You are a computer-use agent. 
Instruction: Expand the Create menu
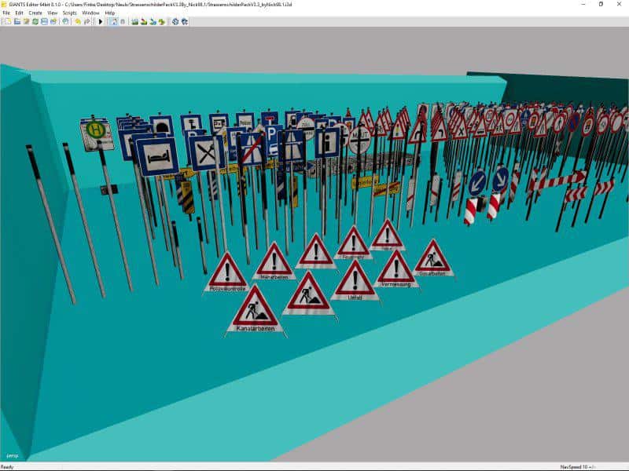[x=35, y=13]
